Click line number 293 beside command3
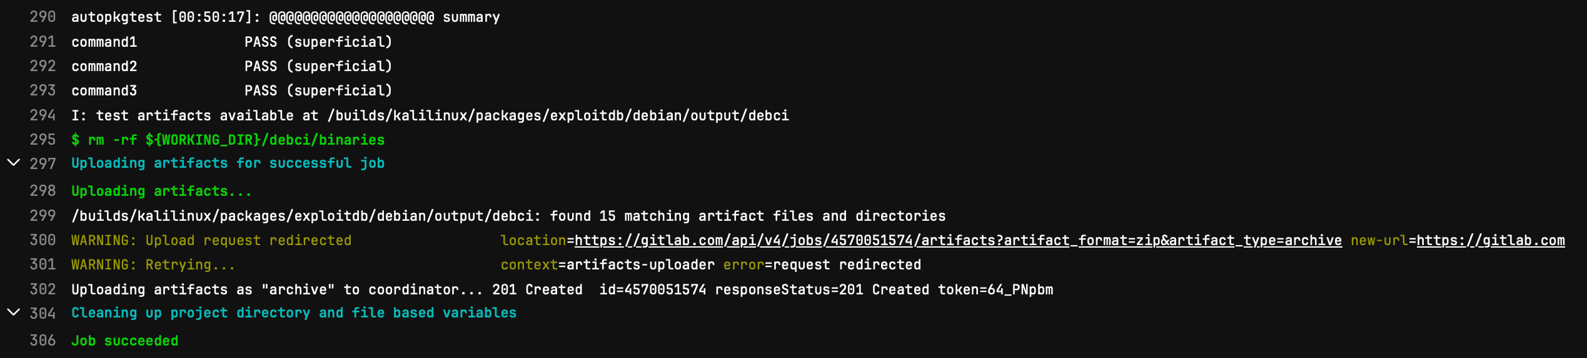Screen dimensions: 1587x358 pyautogui.click(x=43, y=90)
